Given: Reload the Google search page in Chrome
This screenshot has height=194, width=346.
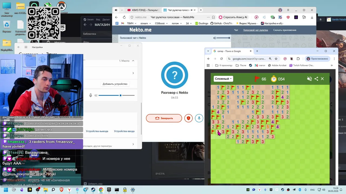Looking at the screenshot, I should click(221, 59).
